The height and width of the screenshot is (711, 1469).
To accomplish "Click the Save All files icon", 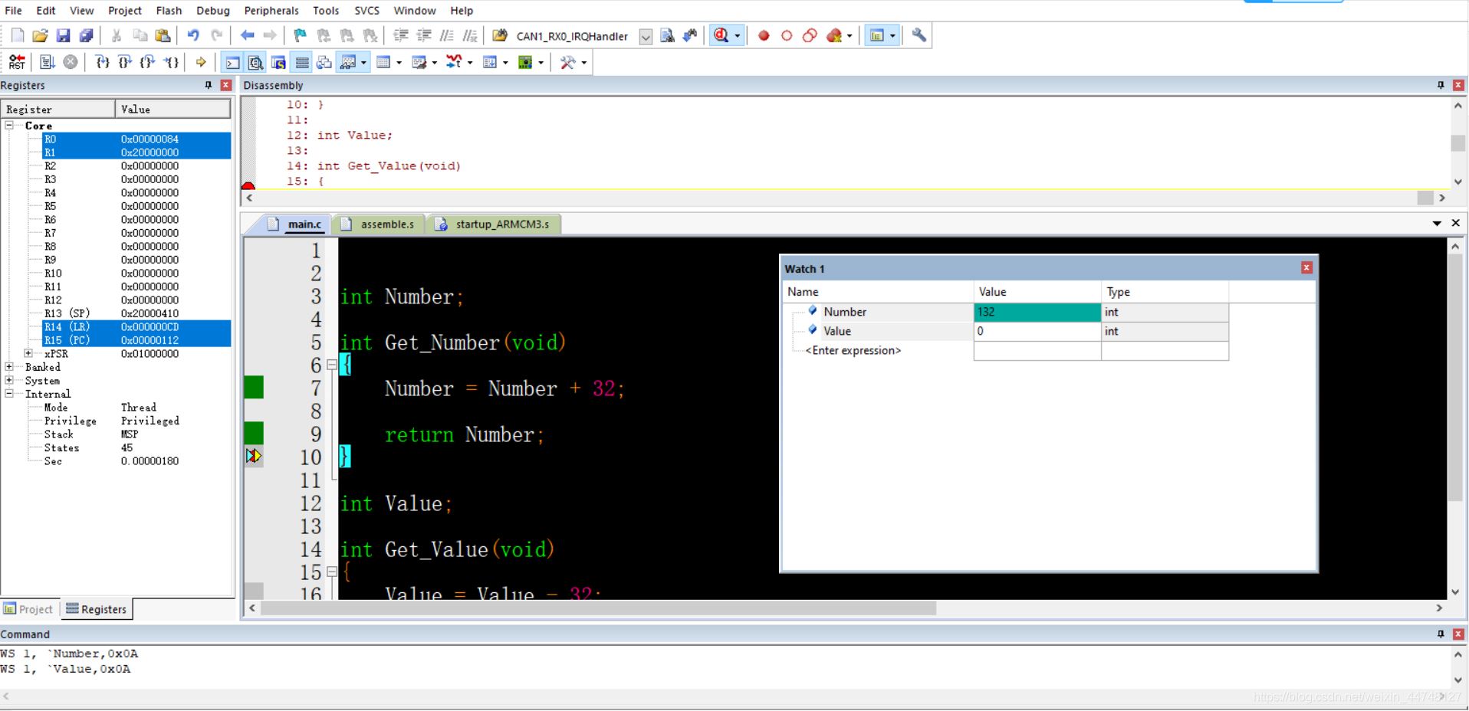I will coord(87,35).
